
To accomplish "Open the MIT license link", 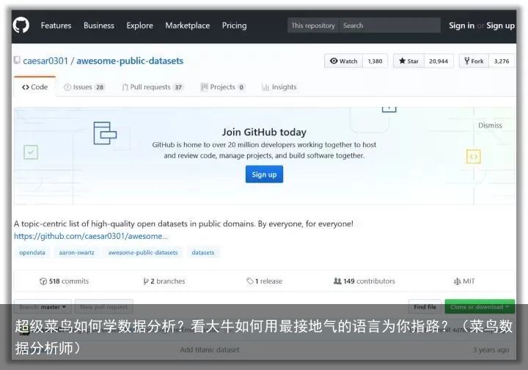I will tap(464, 281).
